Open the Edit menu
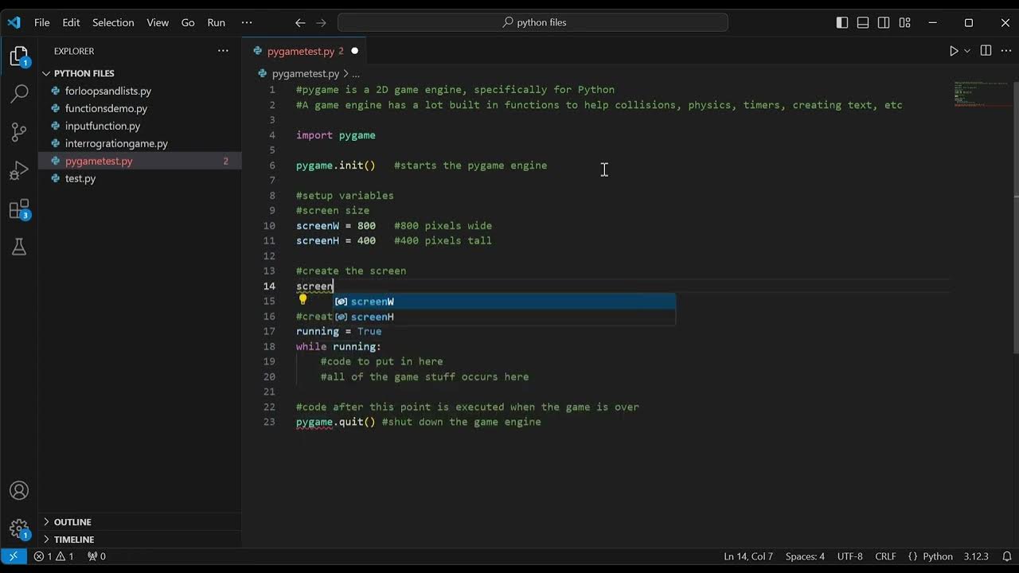Image resolution: width=1019 pixels, height=573 pixels. click(x=71, y=22)
